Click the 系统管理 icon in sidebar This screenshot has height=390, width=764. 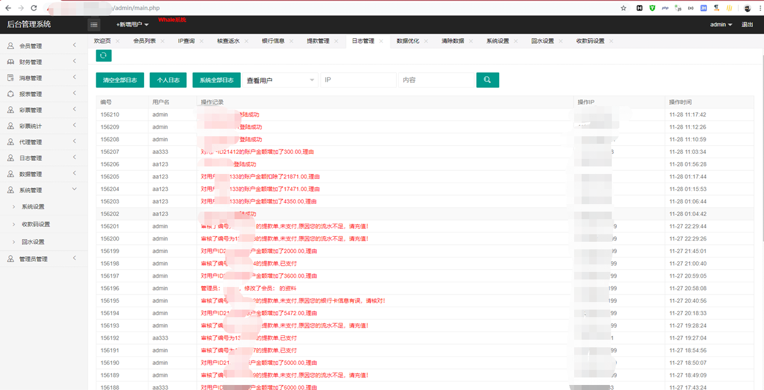pos(11,190)
